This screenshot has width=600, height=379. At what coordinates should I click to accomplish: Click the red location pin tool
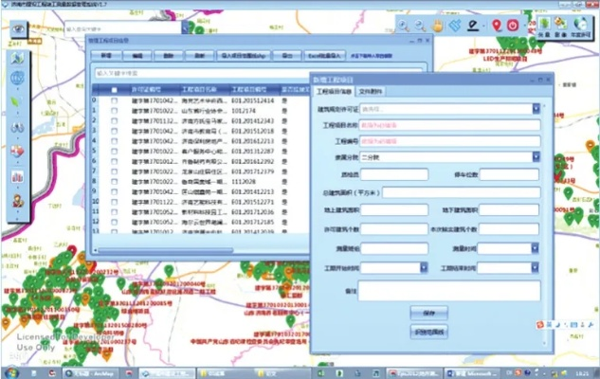click(x=497, y=25)
